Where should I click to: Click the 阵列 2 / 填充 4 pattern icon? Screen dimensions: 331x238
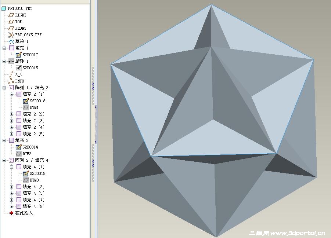click(11, 160)
